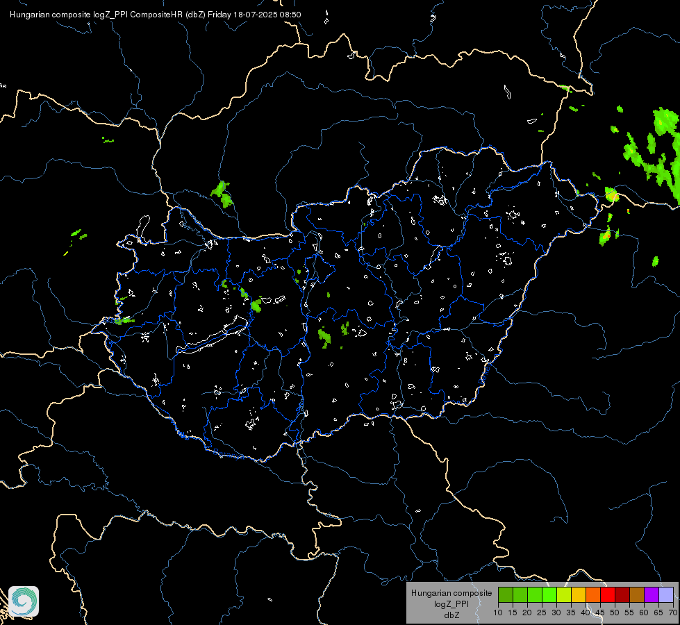This screenshot has width=680, height=625.
Task: Select the brown 55-60 dBZ legend swatch
Action: (x=637, y=594)
